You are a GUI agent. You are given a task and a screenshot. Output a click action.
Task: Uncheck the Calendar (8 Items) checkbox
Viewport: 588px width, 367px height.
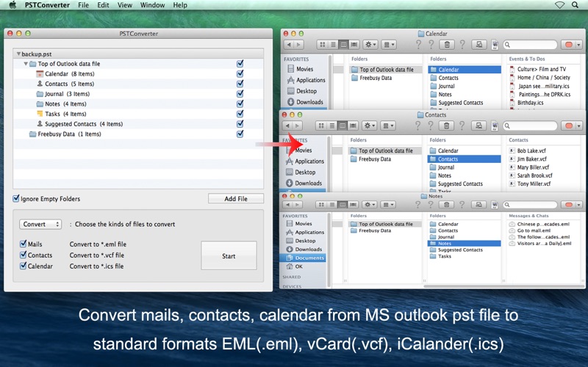[240, 74]
